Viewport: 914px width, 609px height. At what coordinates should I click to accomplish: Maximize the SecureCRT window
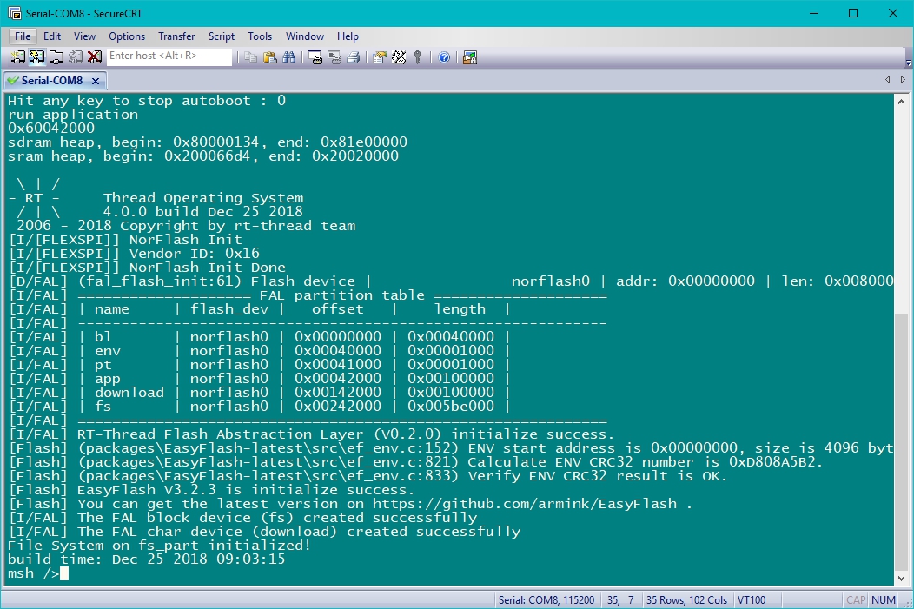coord(853,13)
